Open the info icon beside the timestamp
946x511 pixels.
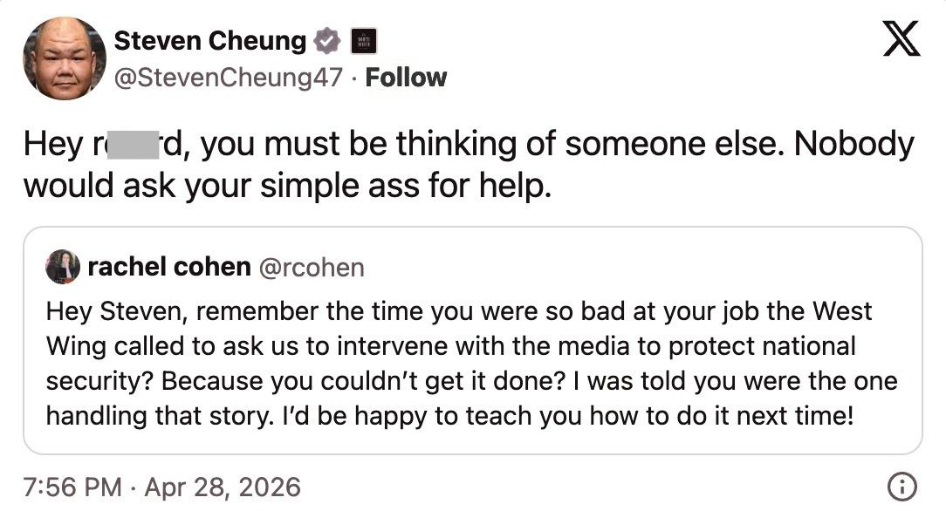tap(902, 486)
